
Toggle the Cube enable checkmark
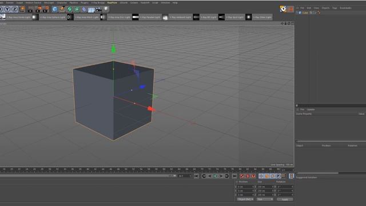coord(315,13)
